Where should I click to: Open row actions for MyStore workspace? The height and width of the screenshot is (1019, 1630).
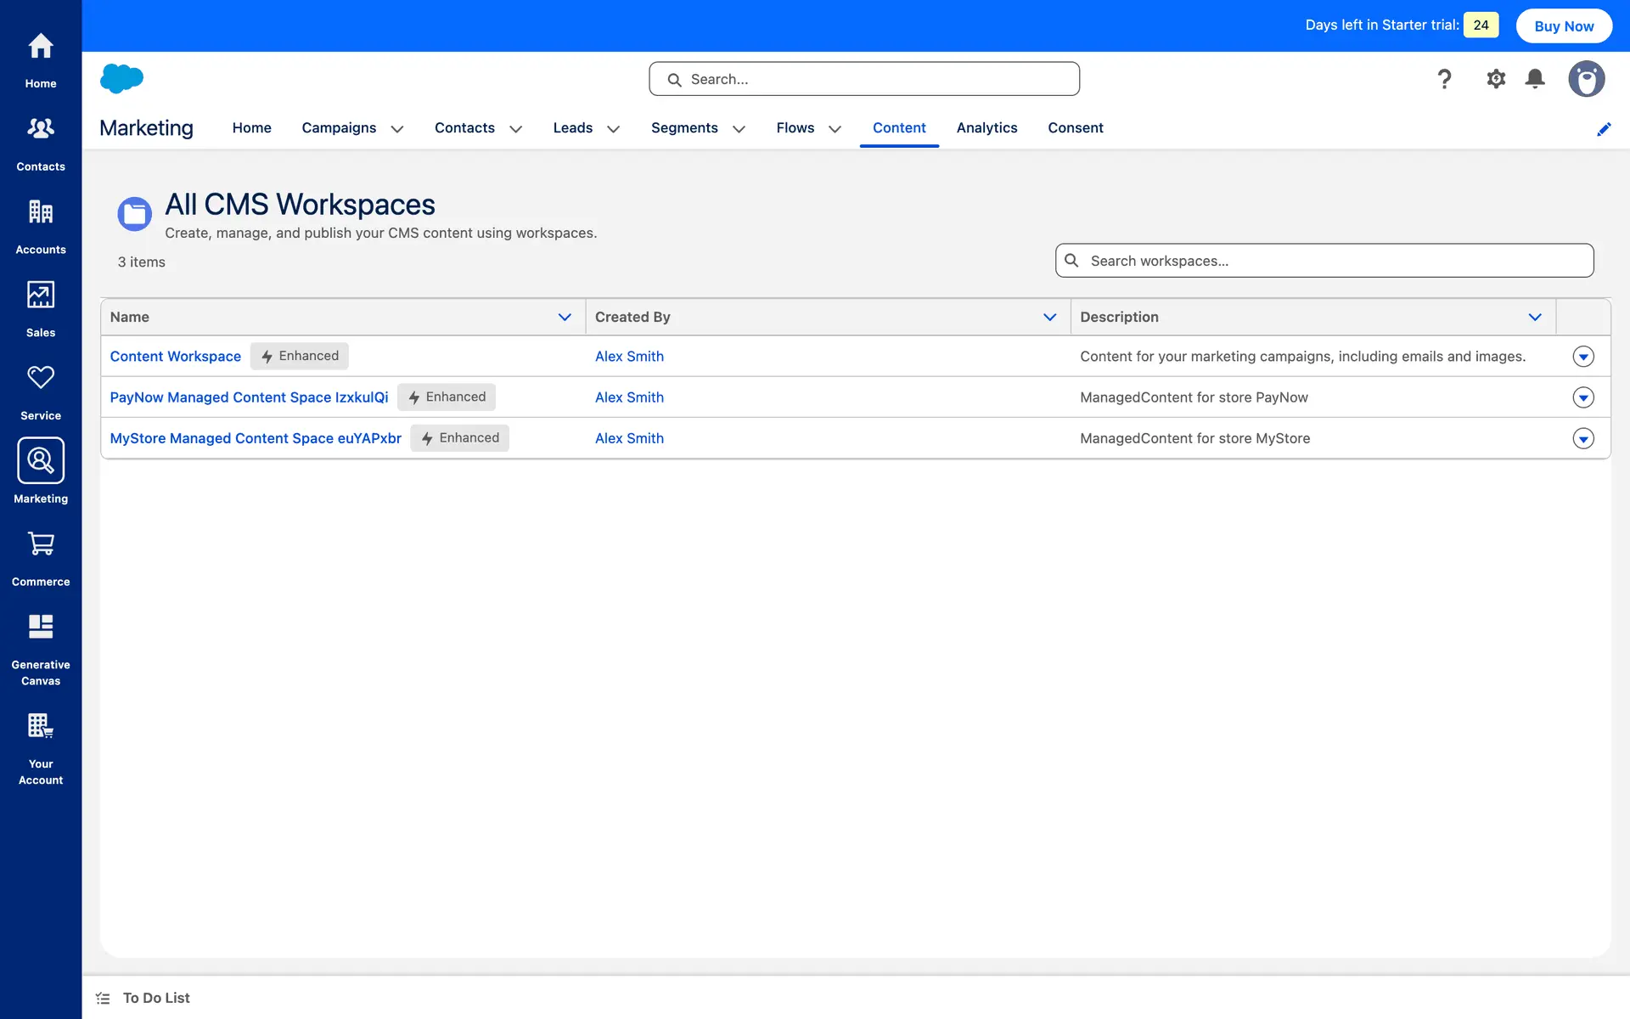[x=1583, y=438]
